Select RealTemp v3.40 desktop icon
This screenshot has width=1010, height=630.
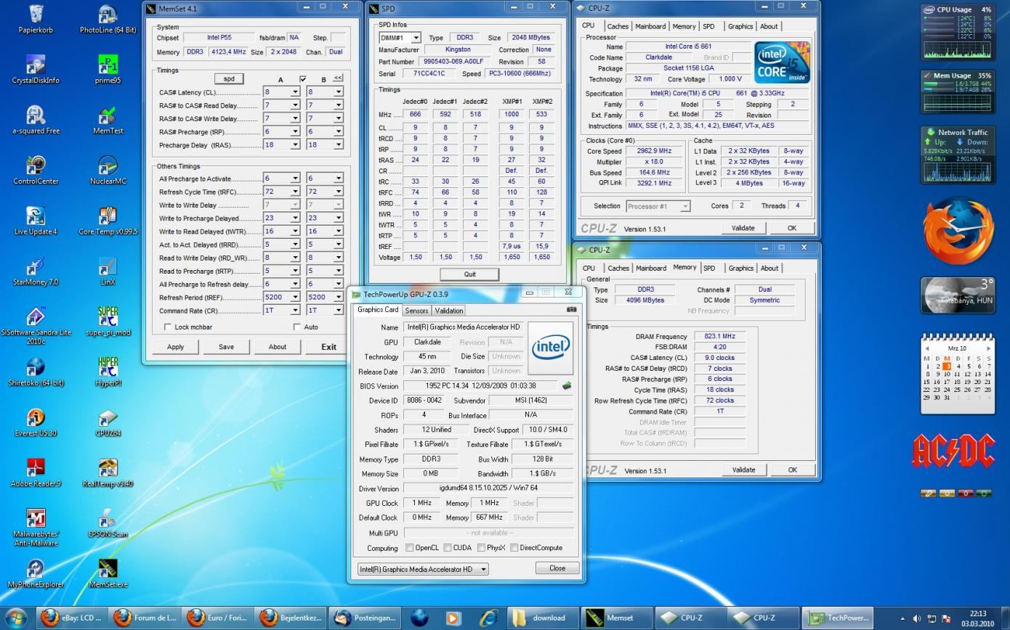108,473
